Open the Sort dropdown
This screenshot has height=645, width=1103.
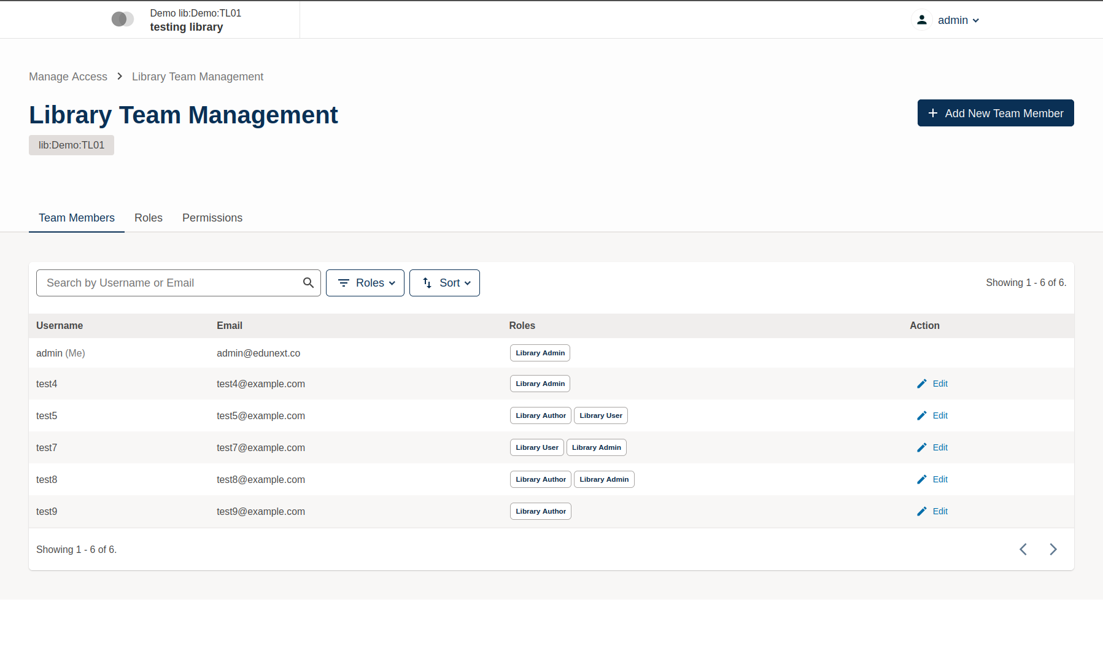pos(444,283)
